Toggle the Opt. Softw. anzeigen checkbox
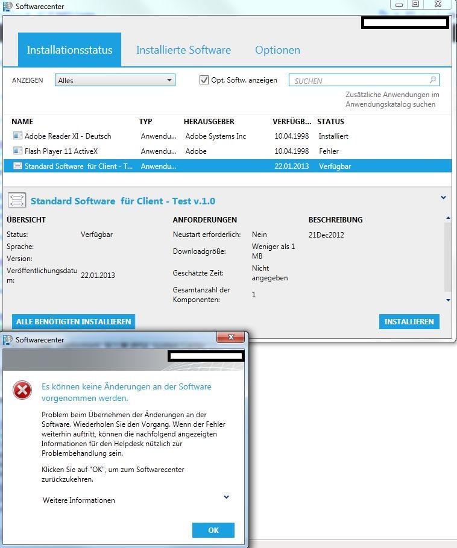Image resolution: width=457 pixels, height=548 pixels. [x=204, y=80]
